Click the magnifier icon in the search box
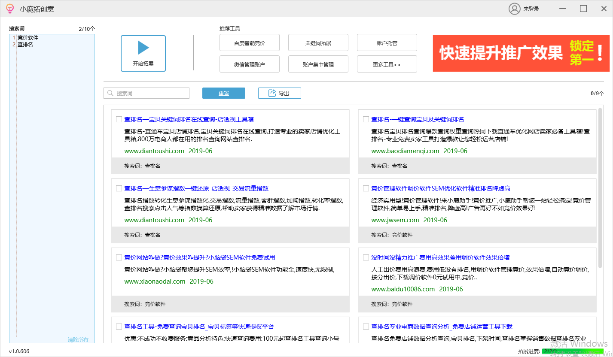Image resolution: width=613 pixels, height=357 pixels. pyautogui.click(x=110, y=93)
